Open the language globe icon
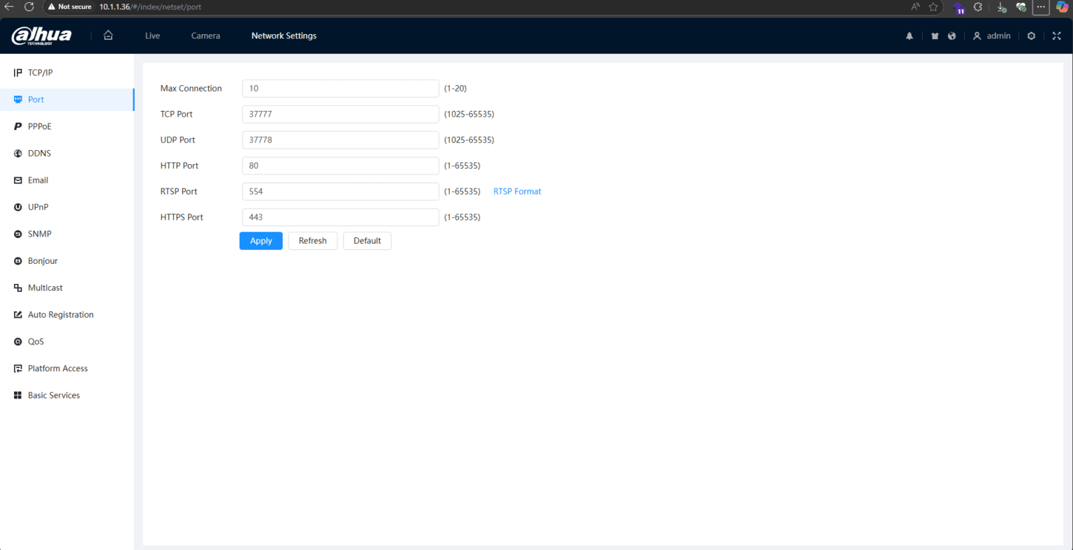 pyautogui.click(x=951, y=36)
